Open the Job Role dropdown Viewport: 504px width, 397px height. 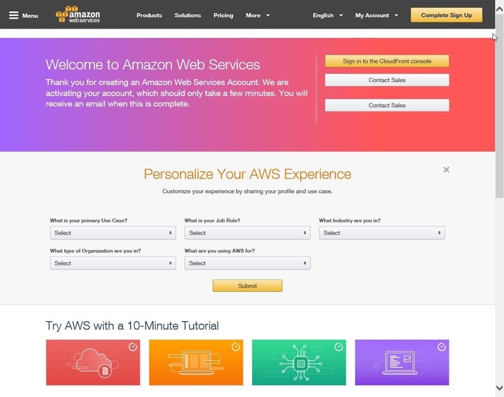(x=247, y=233)
